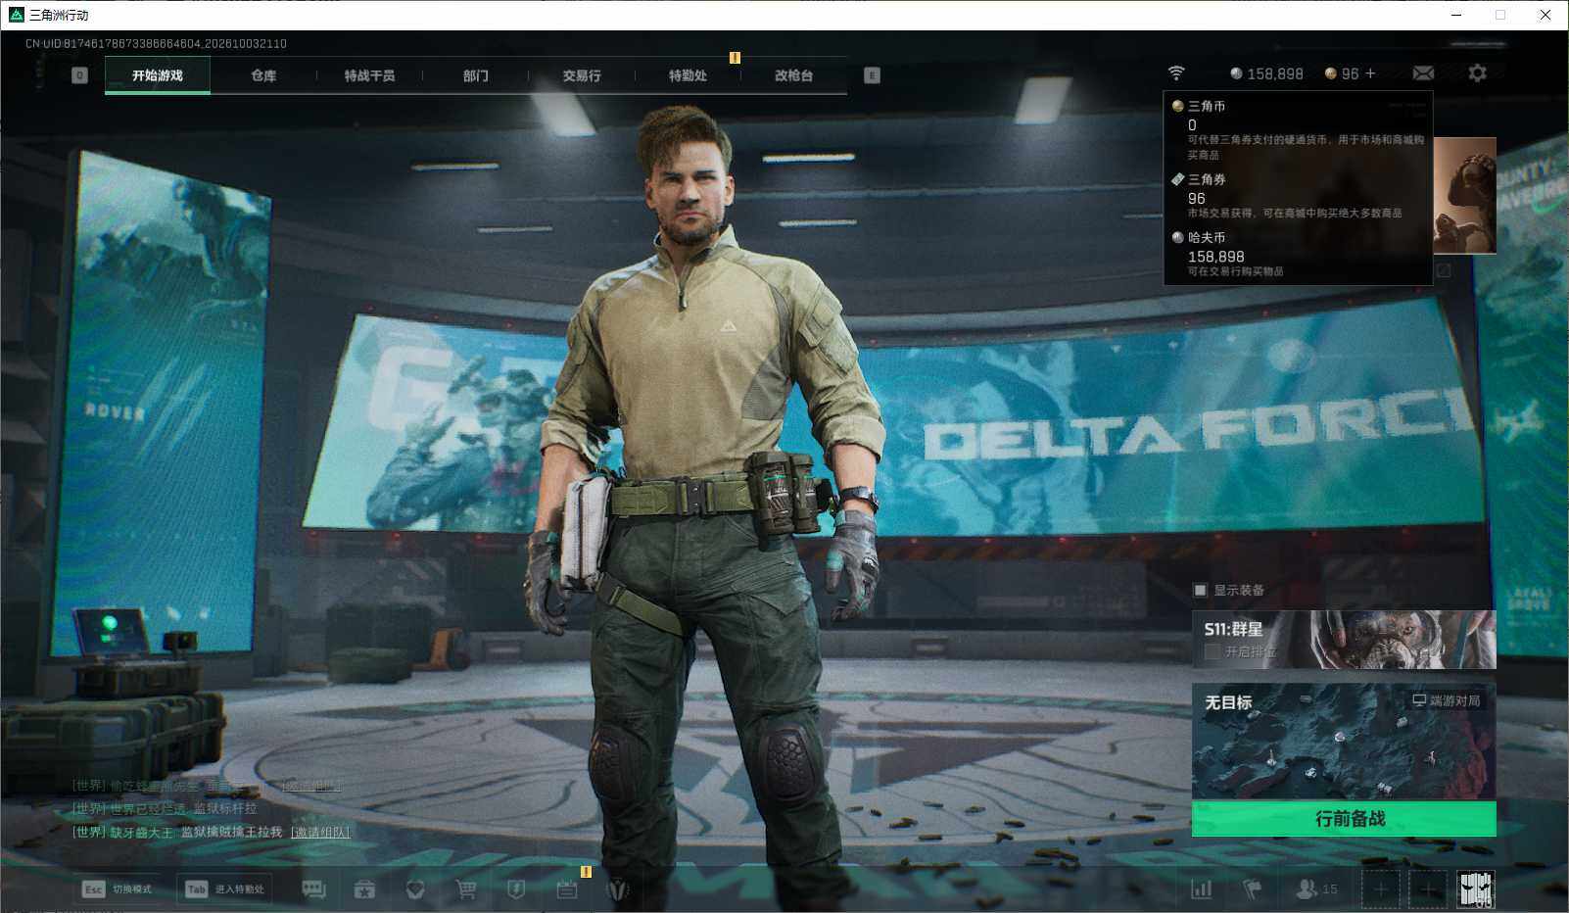Click the 哈夫币 entry in currency tooltip

[x=1297, y=254]
